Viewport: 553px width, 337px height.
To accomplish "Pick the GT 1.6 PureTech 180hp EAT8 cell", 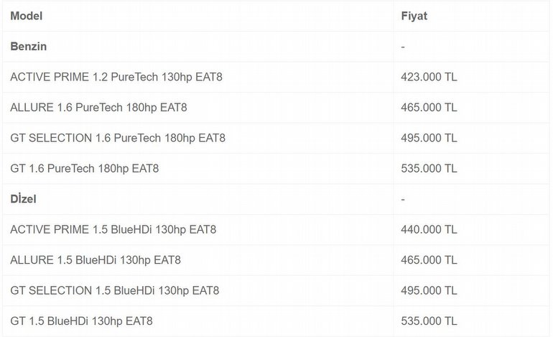I will coord(85,168).
